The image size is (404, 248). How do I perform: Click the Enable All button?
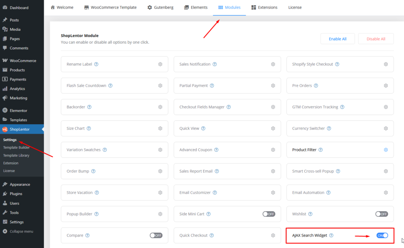[x=338, y=39]
